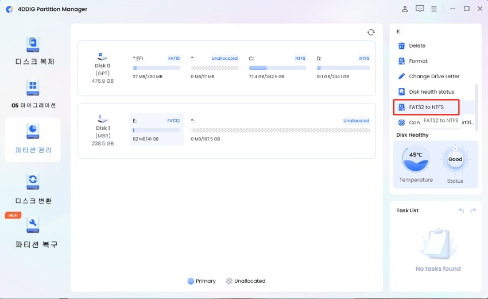Viewport: 488px width, 299px height.
Task: Open Disk health status option
Action: (431, 91)
